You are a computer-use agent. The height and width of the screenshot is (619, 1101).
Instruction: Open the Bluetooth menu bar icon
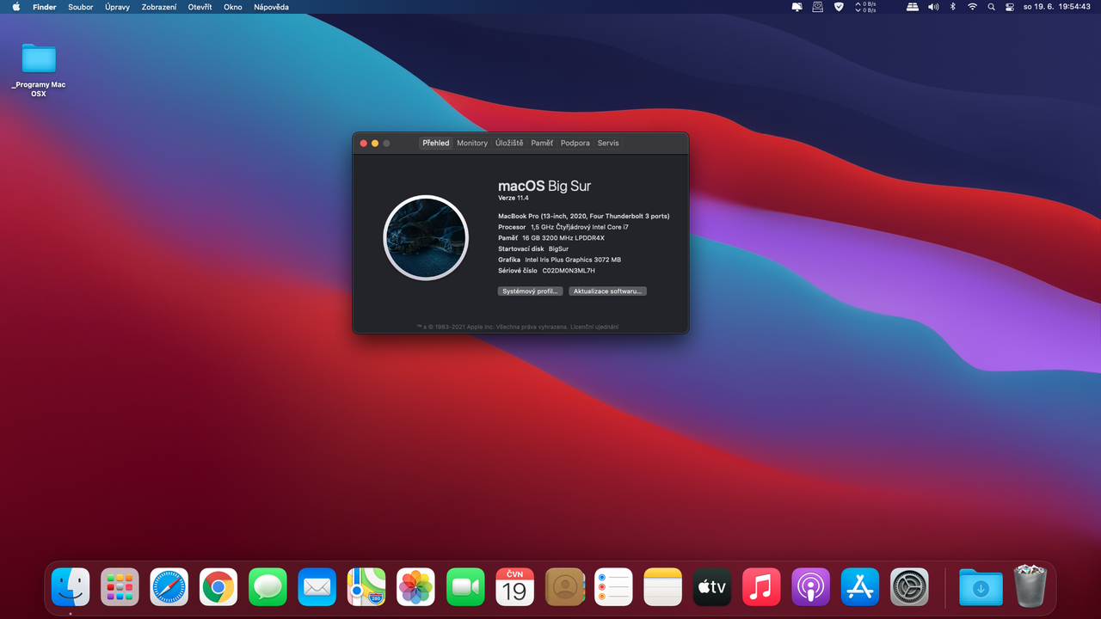pyautogui.click(x=953, y=7)
